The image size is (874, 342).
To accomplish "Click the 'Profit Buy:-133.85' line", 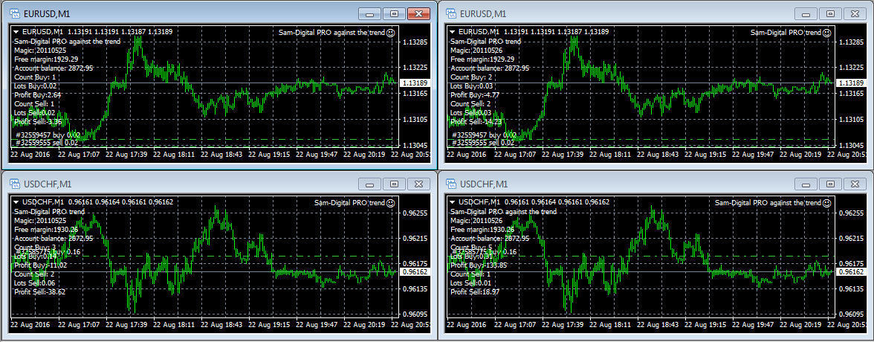I will 479,265.
